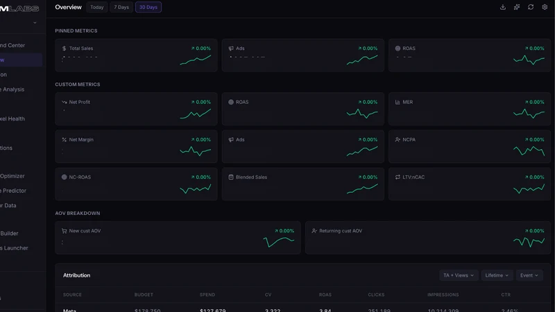Click the LTV:nCAC metric label
This screenshot has height=312, width=555.
coord(413,177)
